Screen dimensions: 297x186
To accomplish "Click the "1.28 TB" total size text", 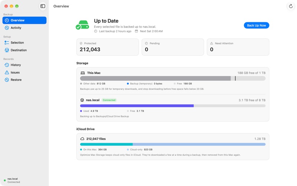I will 260,139.
